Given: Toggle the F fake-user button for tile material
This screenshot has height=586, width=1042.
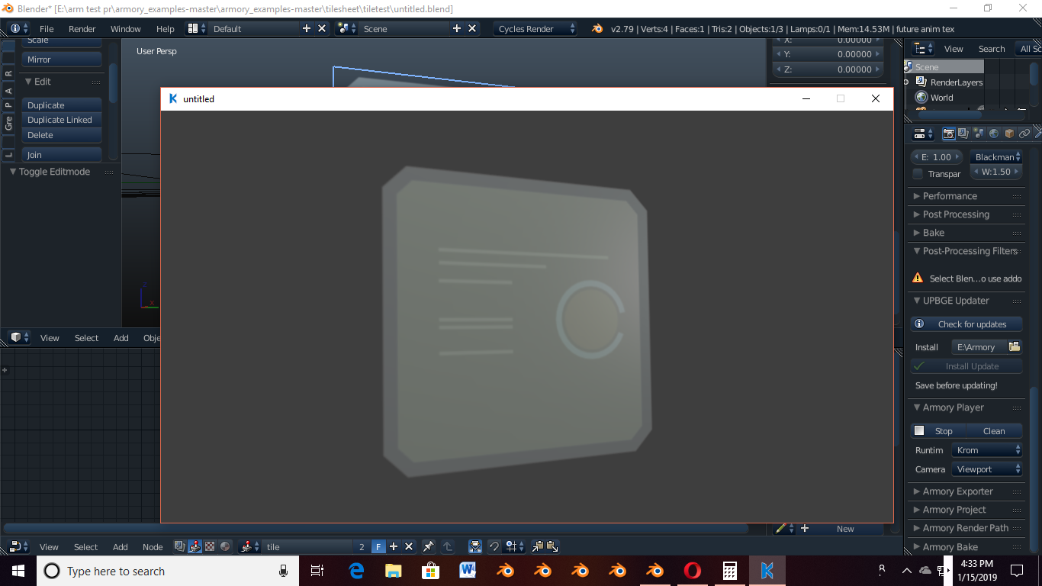Looking at the screenshot, I should click(x=378, y=546).
